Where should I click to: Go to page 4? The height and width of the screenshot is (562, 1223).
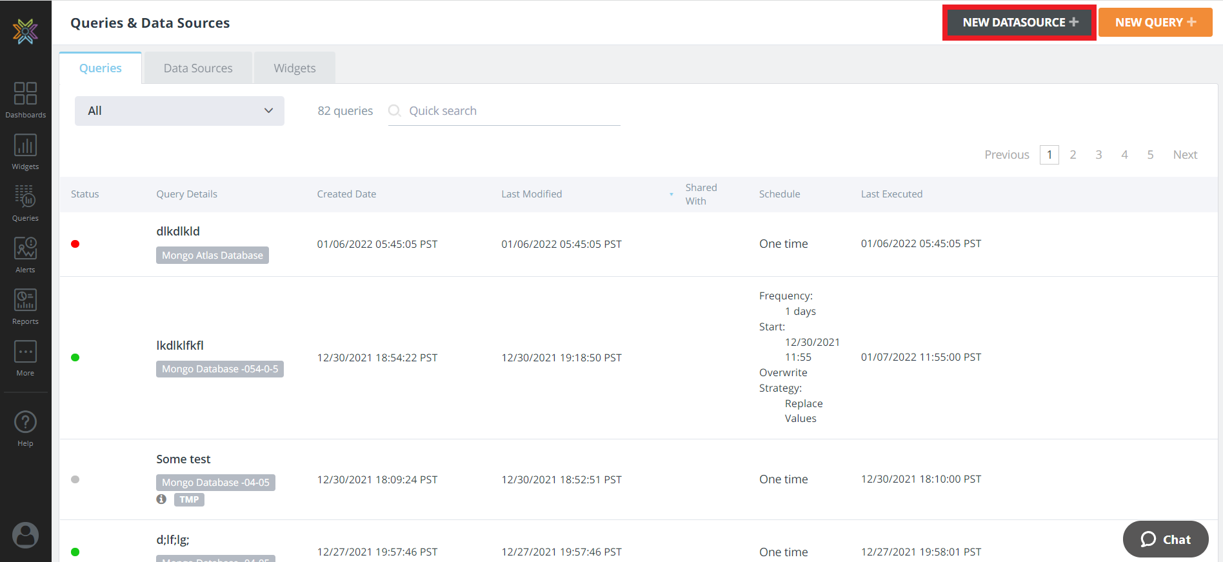click(x=1124, y=155)
